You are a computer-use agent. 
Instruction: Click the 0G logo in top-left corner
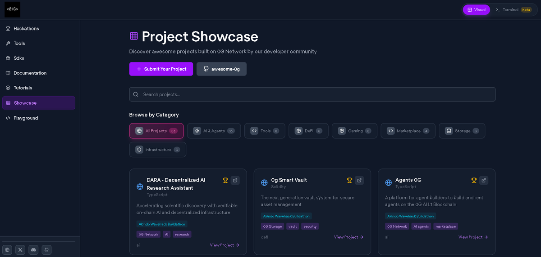(12, 9)
